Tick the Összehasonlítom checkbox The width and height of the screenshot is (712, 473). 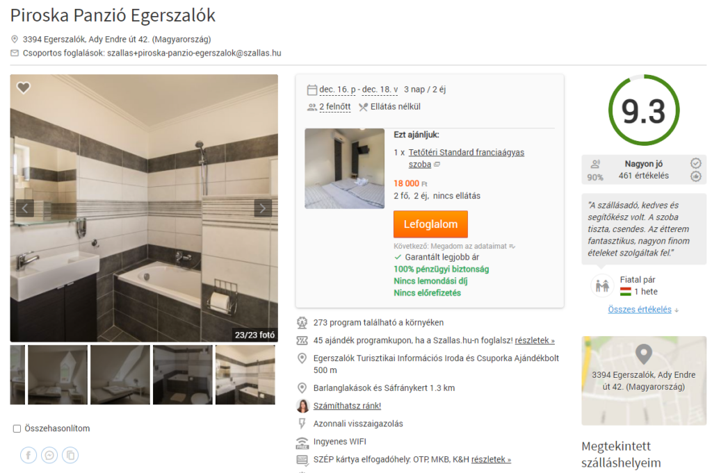pyautogui.click(x=17, y=429)
